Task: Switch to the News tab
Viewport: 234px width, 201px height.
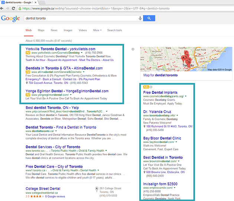Action: [54, 30]
